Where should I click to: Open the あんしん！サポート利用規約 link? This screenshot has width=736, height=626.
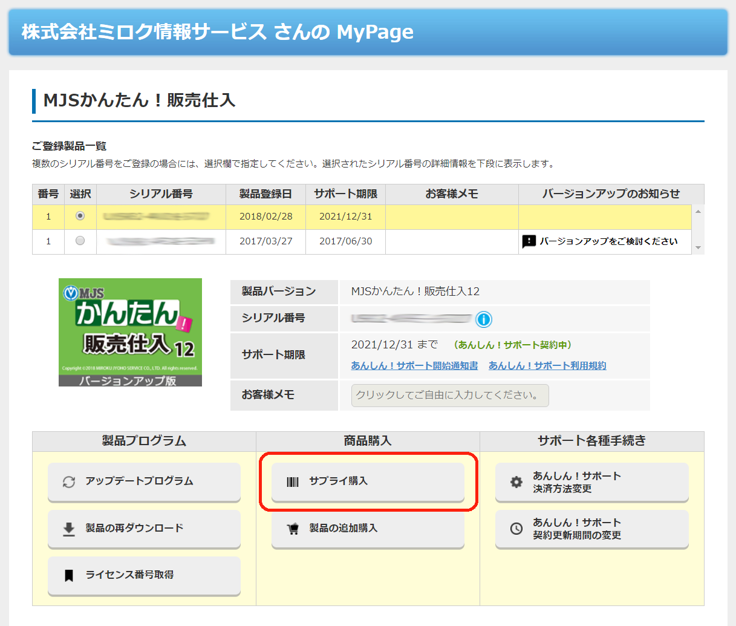pyautogui.click(x=547, y=365)
